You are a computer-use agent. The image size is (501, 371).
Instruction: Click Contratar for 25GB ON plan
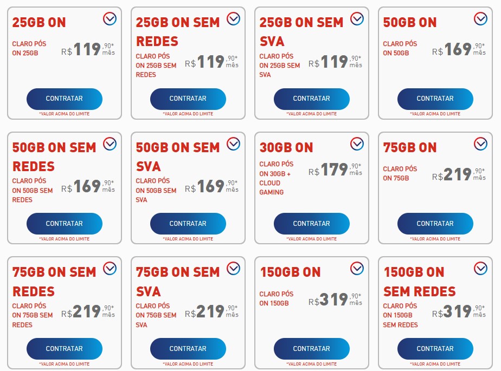click(64, 99)
